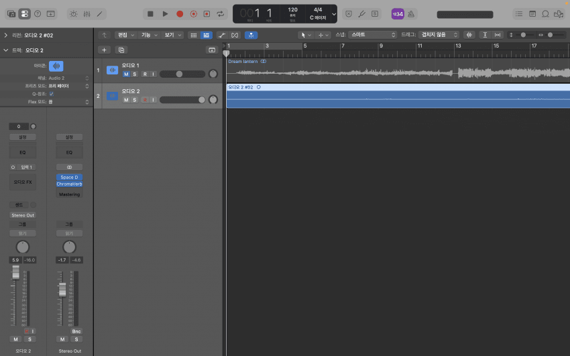Click the red Record button
This screenshot has height=356, width=570.
coord(179,13)
